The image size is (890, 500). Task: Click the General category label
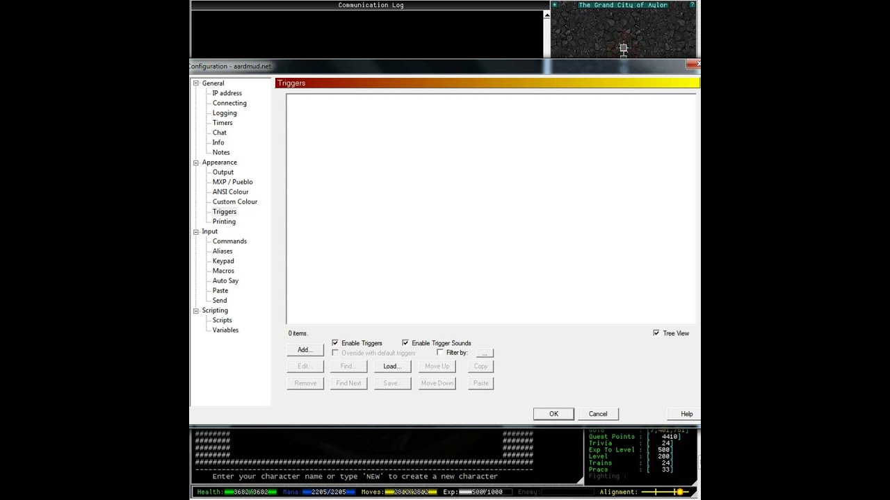click(213, 83)
